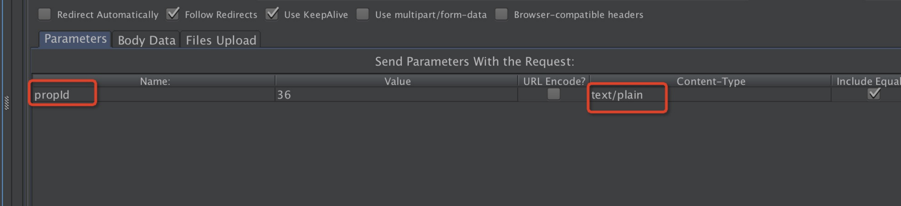The height and width of the screenshot is (206, 901).
Task: Click the Name column header
Action: tap(155, 81)
